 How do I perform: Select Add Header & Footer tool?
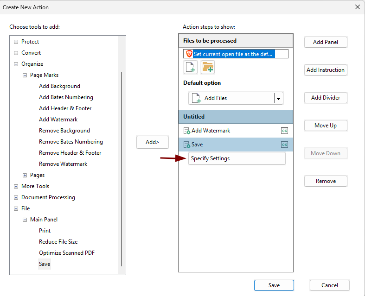(65, 108)
